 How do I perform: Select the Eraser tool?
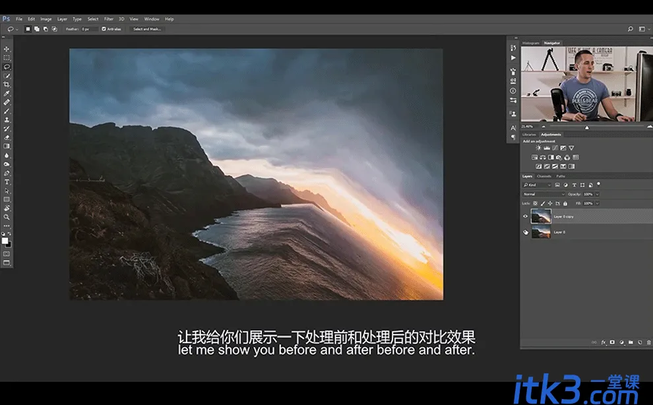click(x=7, y=137)
